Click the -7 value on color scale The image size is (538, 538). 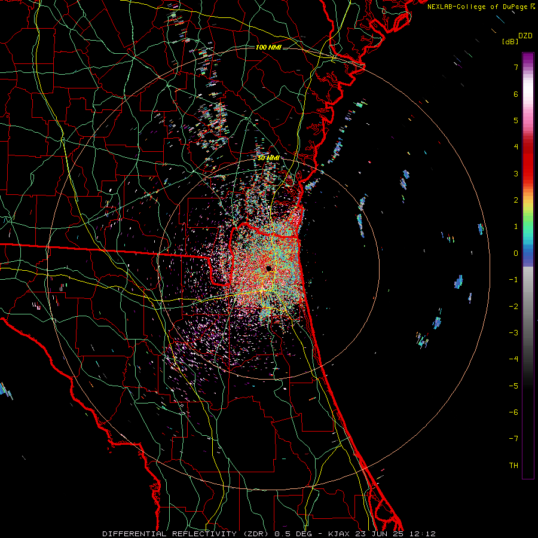click(x=513, y=439)
